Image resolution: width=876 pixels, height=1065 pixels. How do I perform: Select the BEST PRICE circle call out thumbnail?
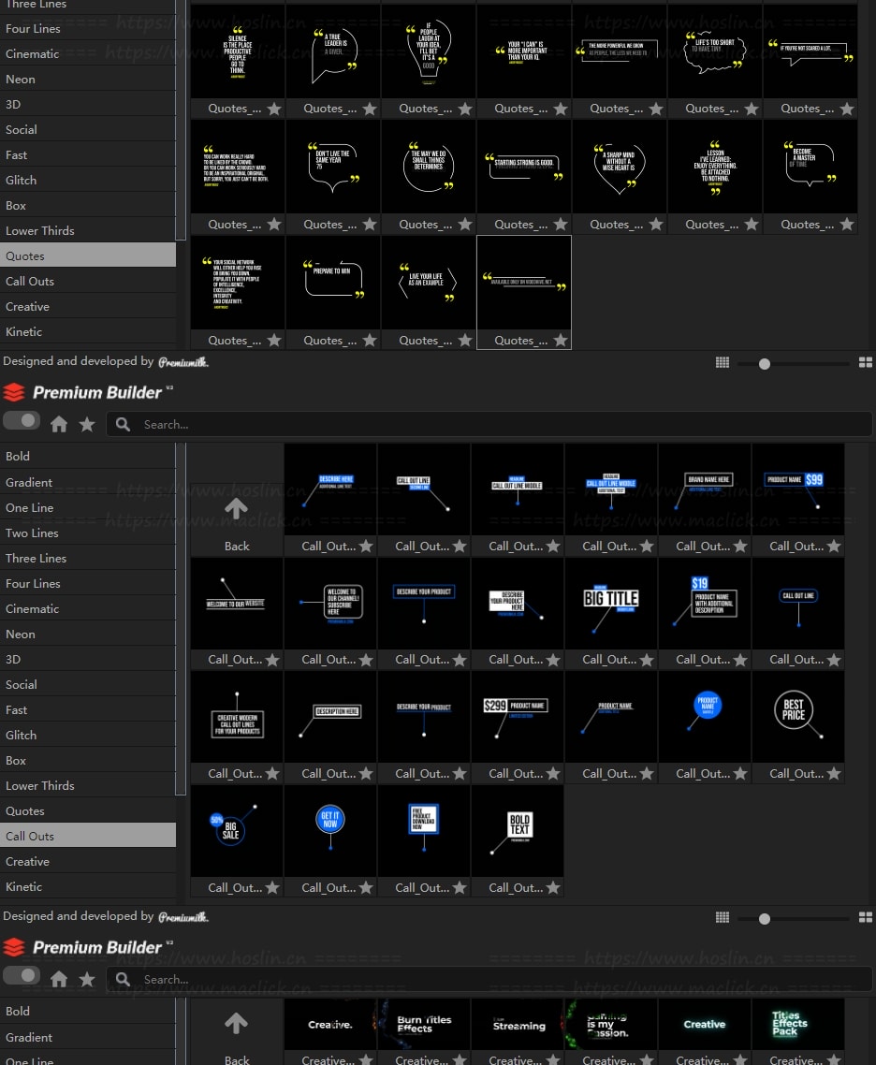tap(798, 717)
